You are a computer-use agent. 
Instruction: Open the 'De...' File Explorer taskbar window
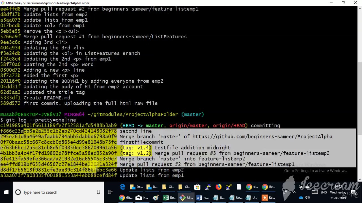pos(137,187)
